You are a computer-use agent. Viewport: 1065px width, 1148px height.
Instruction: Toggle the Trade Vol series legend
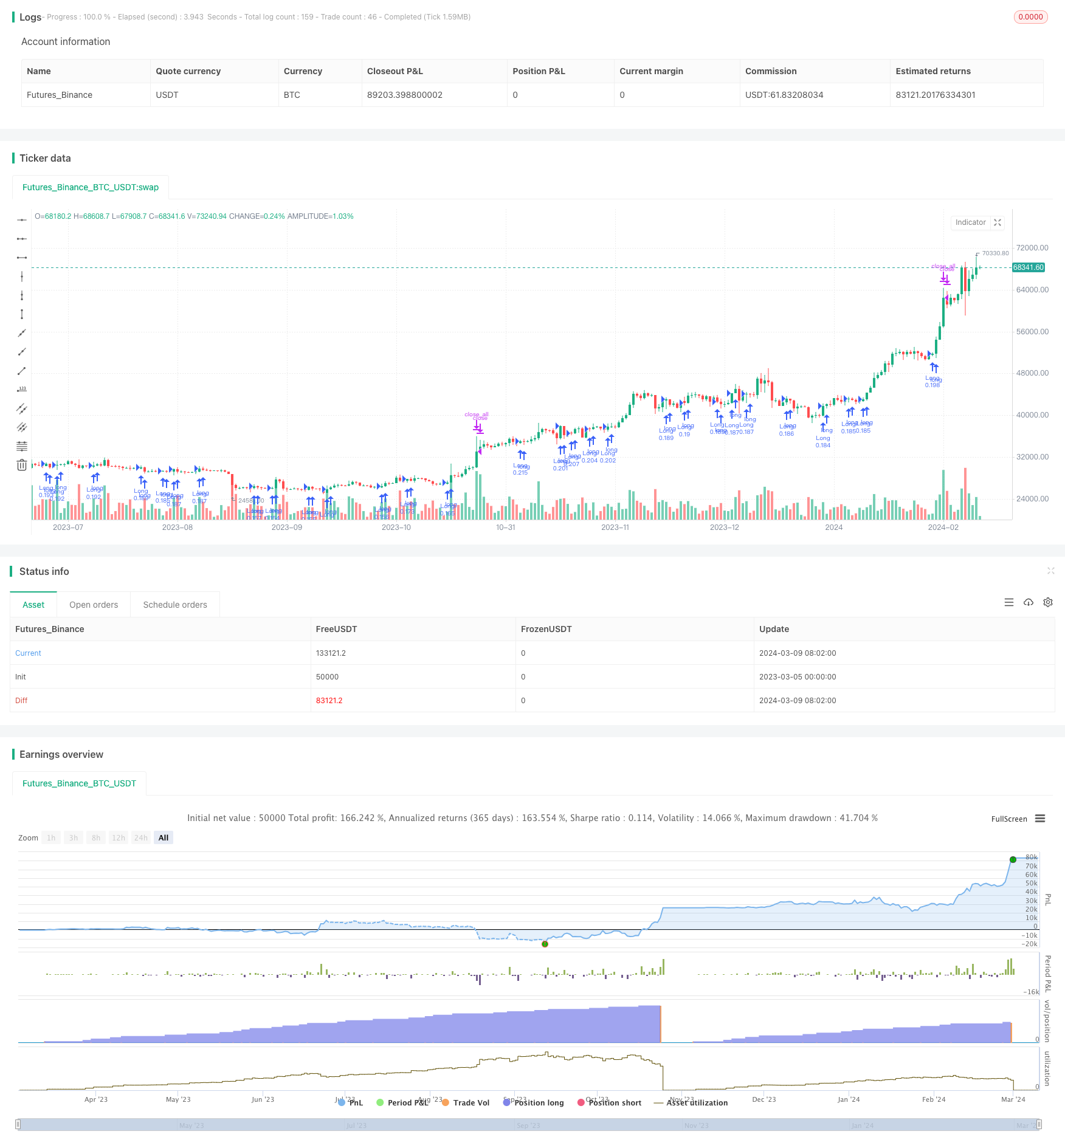pos(466,1102)
